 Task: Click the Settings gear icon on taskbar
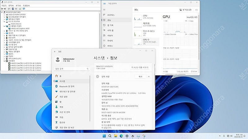[127, 136]
